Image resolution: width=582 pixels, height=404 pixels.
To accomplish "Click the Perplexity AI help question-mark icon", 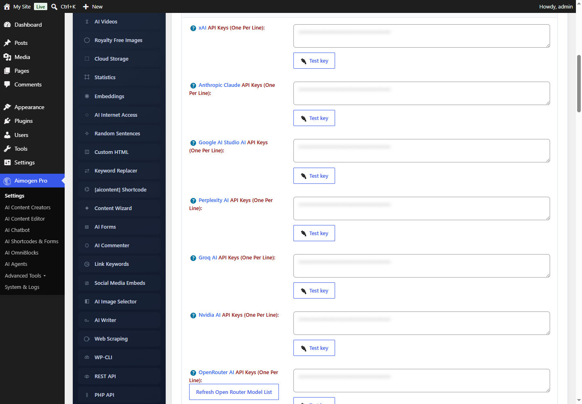I will pos(193,201).
